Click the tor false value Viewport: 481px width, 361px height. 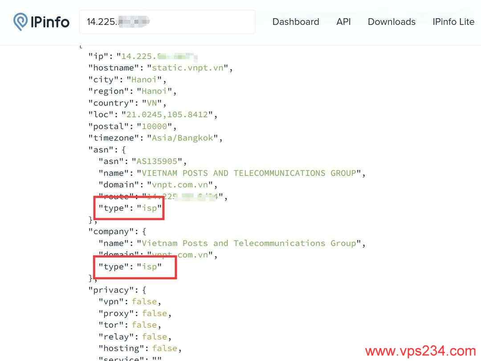(x=144, y=325)
